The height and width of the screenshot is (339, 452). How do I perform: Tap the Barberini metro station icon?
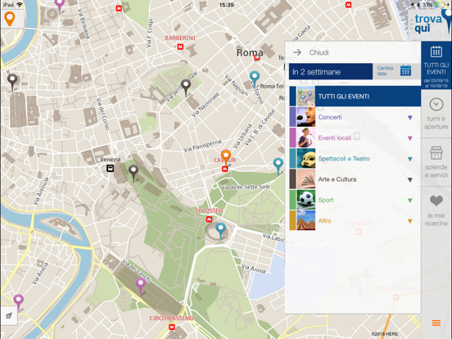coord(180,47)
